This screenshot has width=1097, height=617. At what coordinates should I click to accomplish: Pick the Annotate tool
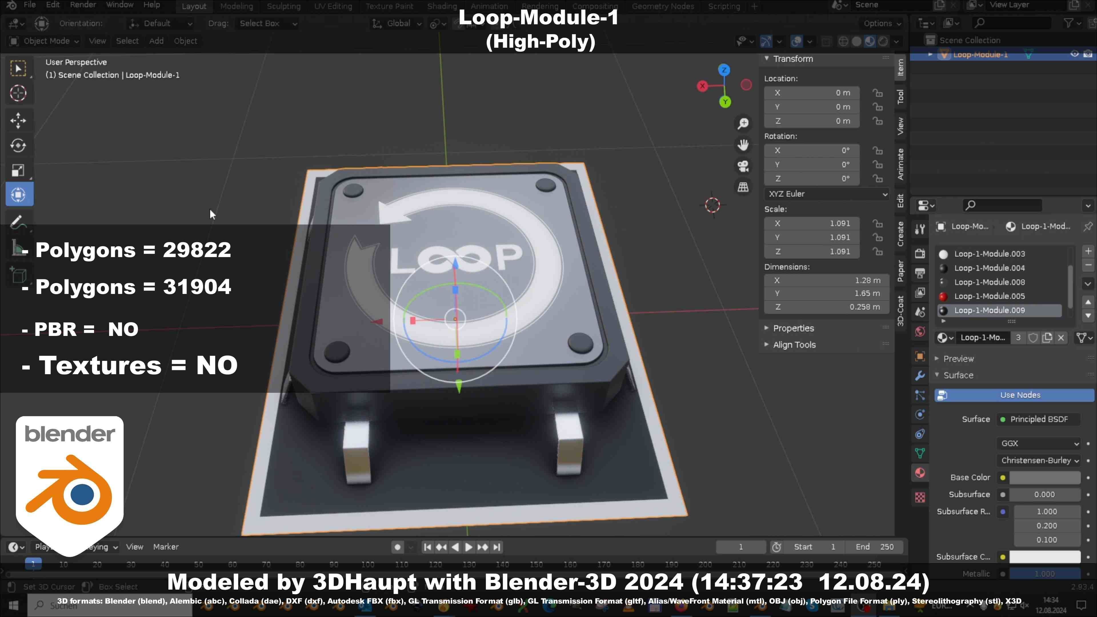[18, 222]
